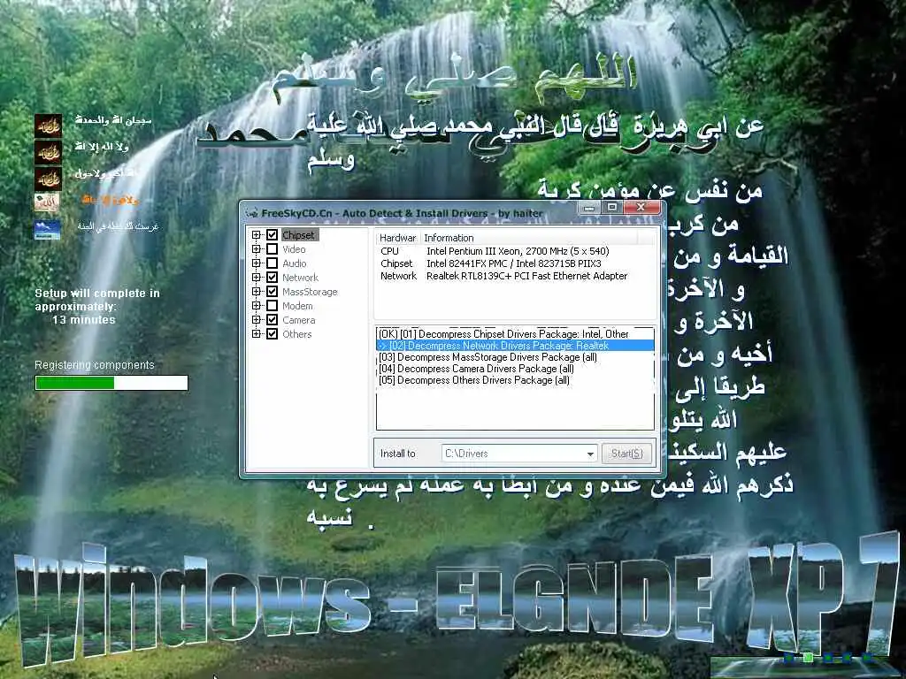Expand the Audio tree node
The image size is (906, 679).
point(256,263)
